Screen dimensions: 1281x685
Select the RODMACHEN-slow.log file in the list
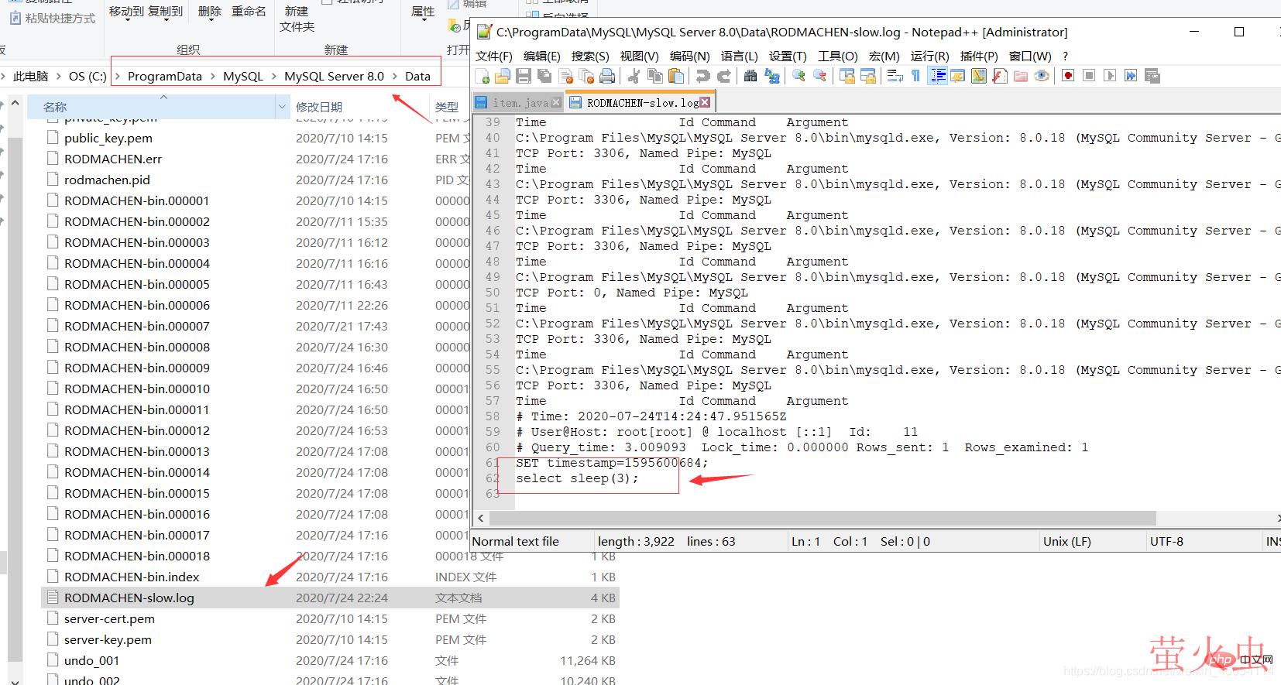tap(129, 598)
